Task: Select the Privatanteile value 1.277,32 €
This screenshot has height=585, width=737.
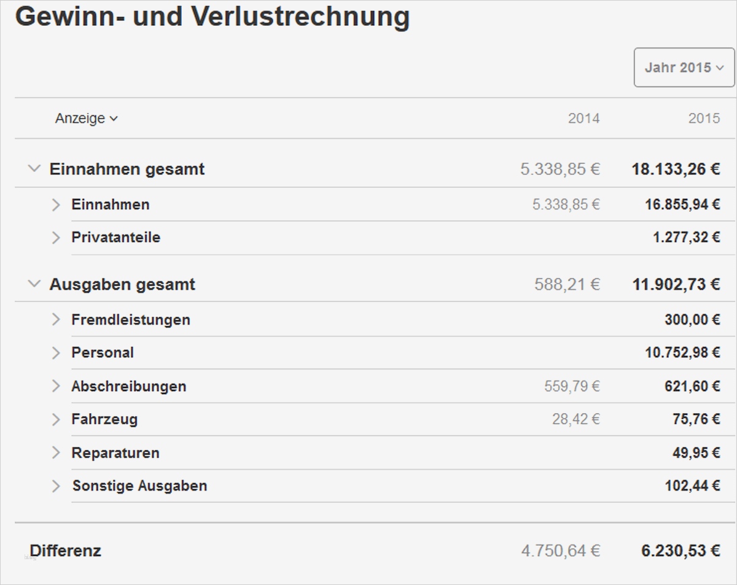Action: click(x=687, y=238)
